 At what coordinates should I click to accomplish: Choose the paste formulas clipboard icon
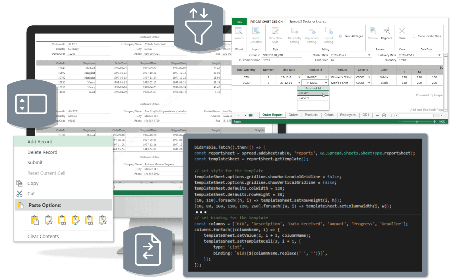[48, 220]
